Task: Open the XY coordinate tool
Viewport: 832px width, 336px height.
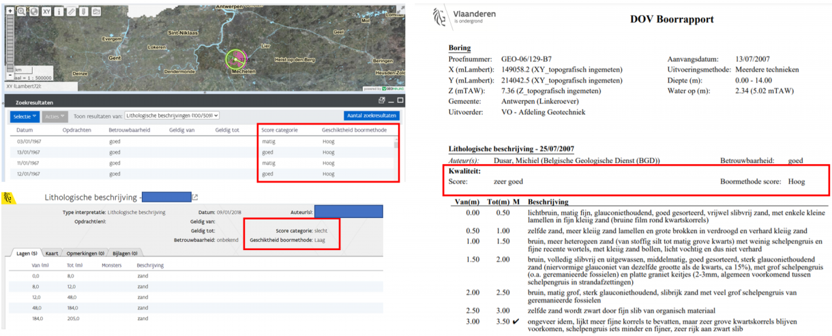Action: [x=46, y=12]
